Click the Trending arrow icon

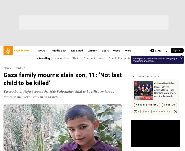click(x=36, y=59)
